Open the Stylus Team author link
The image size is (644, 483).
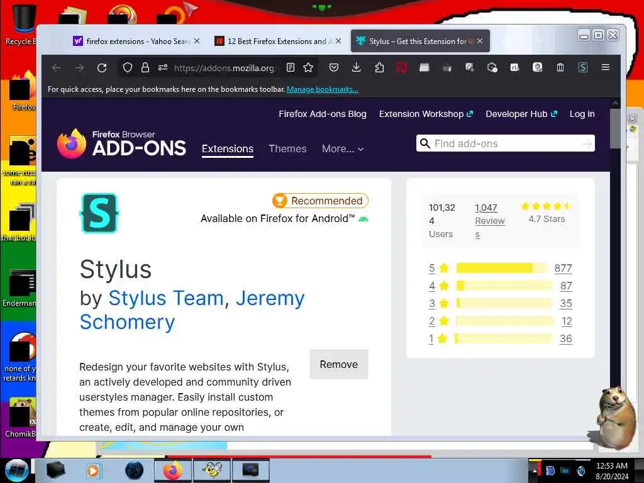(166, 297)
